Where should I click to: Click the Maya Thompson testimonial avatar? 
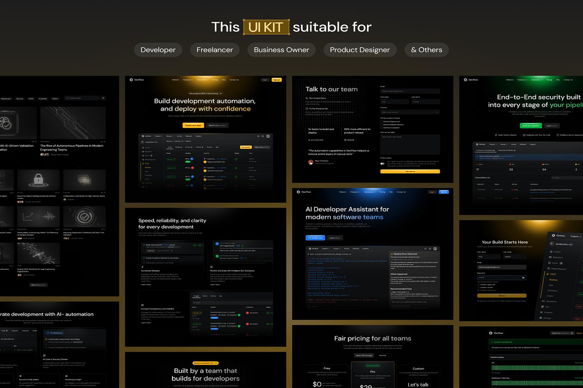311,162
